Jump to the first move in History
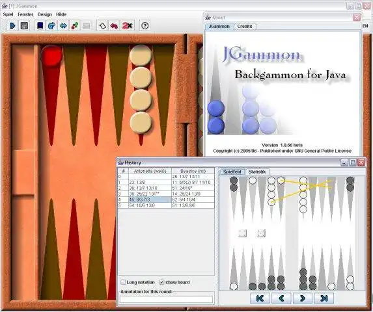The image size is (373, 312). 260,298
